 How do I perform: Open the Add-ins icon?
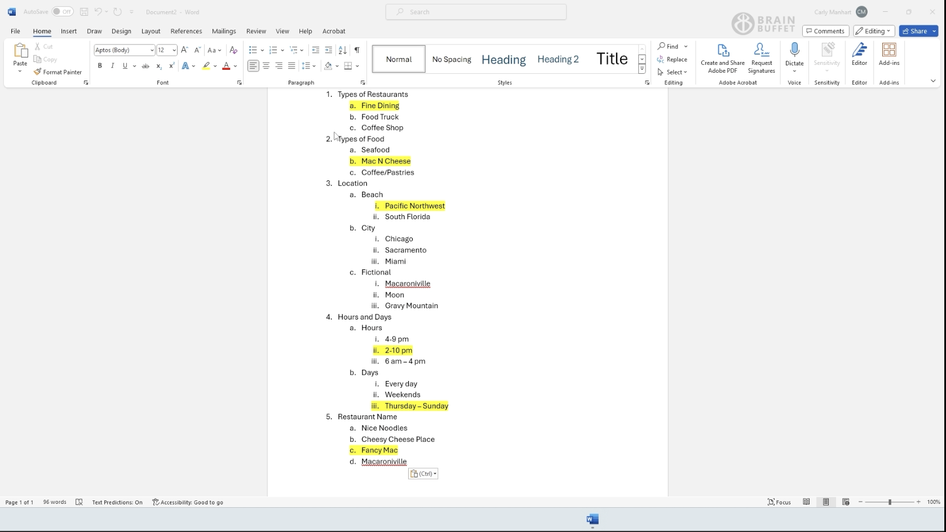click(x=889, y=55)
